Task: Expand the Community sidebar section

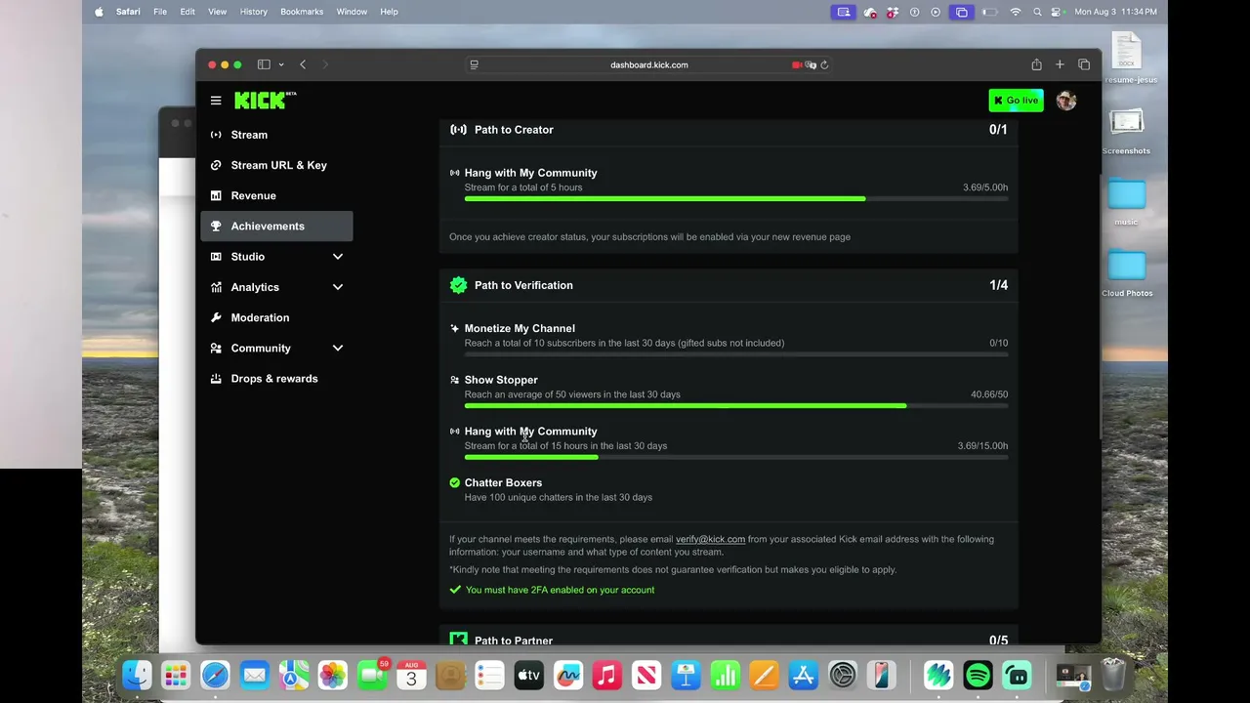Action: 338,349
